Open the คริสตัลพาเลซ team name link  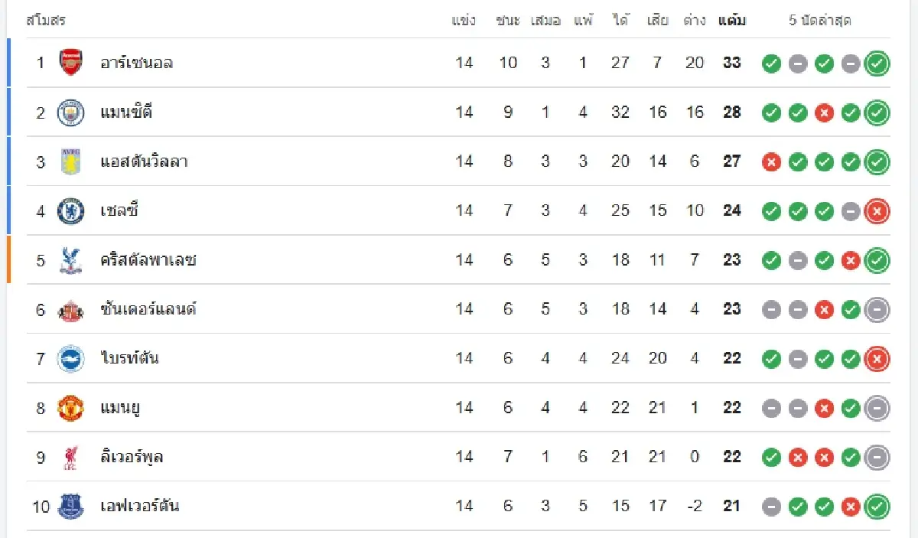148,260
